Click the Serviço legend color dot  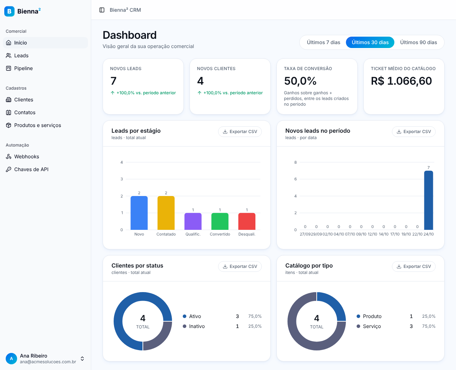(358, 326)
